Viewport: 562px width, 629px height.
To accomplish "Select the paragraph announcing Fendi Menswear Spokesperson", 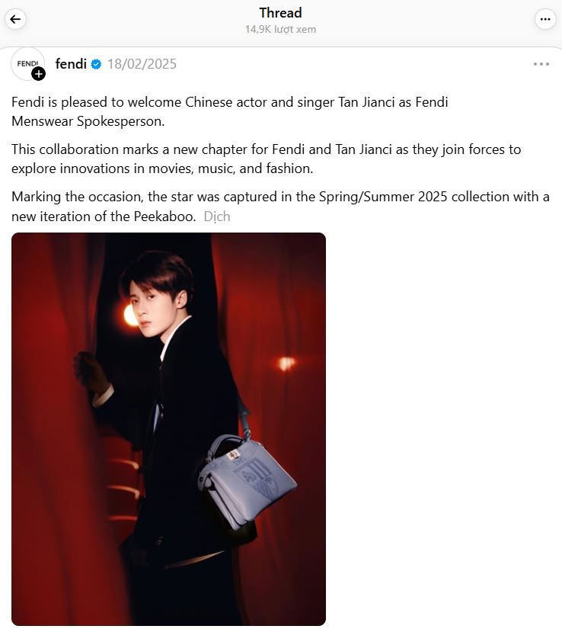I will click(229, 111).
